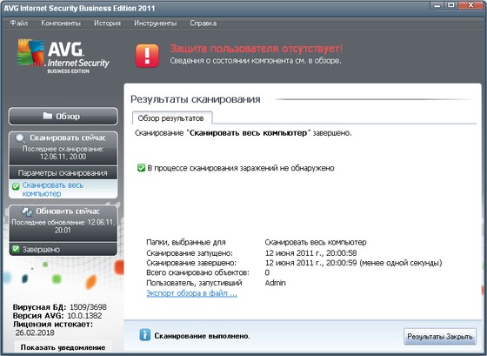Screen dimensions: 487x356
Task: Open the Файл menu
Action: click(x=19, y=24)
